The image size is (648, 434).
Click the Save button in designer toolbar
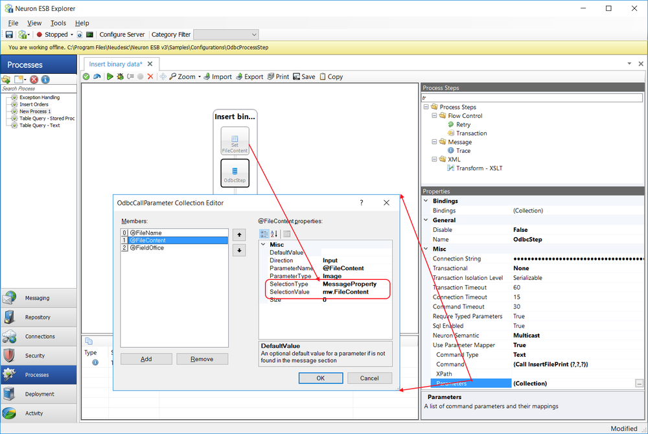pos(304,76)
